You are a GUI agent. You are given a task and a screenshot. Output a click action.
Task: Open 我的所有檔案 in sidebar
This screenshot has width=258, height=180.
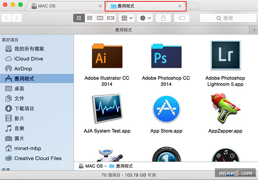click(37, 49)
